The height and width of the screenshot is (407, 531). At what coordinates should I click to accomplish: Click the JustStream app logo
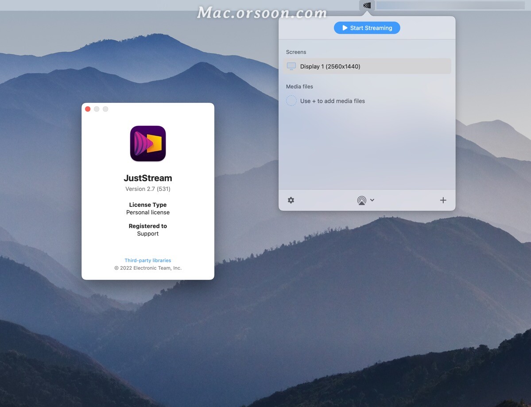[147, 143]
